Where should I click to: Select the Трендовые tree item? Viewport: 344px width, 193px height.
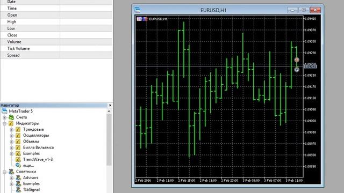click(33, 130)
